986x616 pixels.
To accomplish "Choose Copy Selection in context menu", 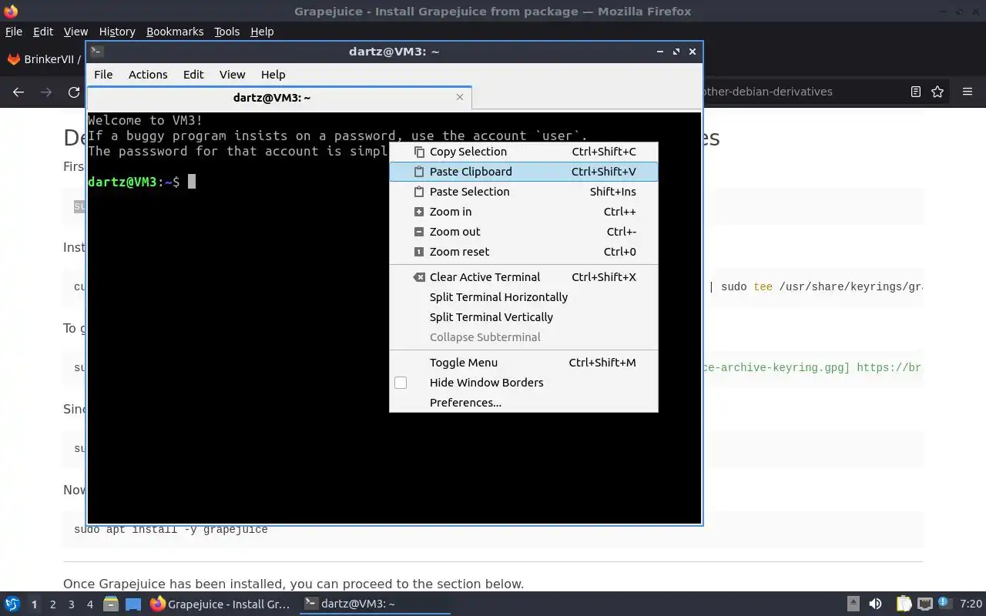I will tap(524, 152).
